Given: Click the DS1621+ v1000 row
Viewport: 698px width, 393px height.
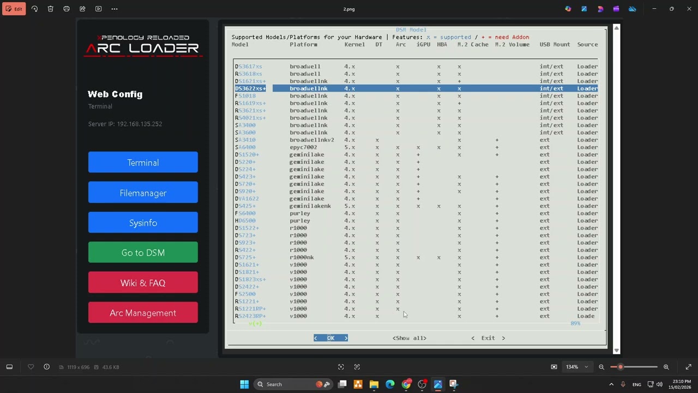Looking at the screenshot, I should [x=416, y=265].
